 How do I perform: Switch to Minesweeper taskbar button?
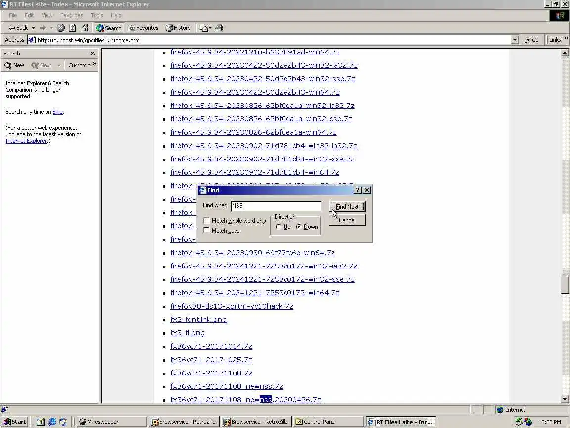tap(112, 422)
